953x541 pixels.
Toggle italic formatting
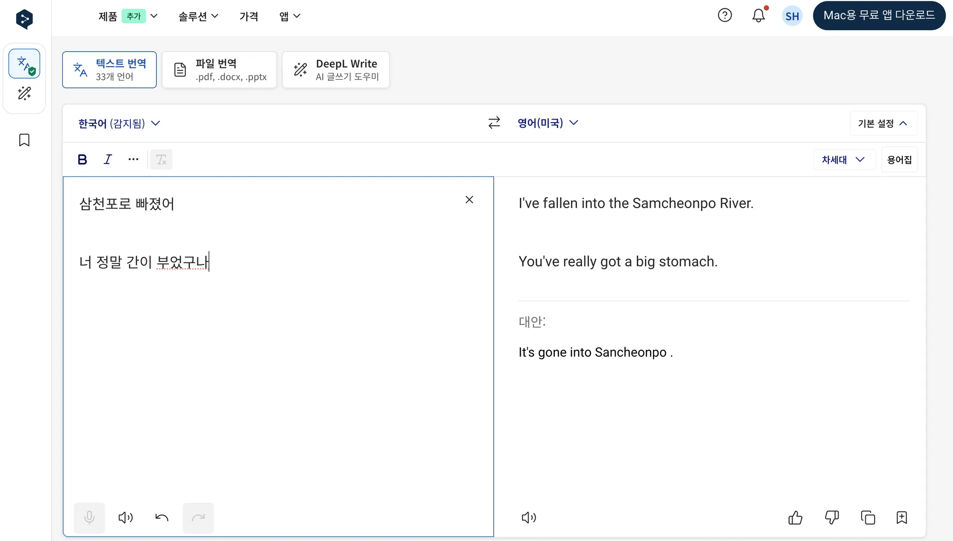click(x=107, y=160)
